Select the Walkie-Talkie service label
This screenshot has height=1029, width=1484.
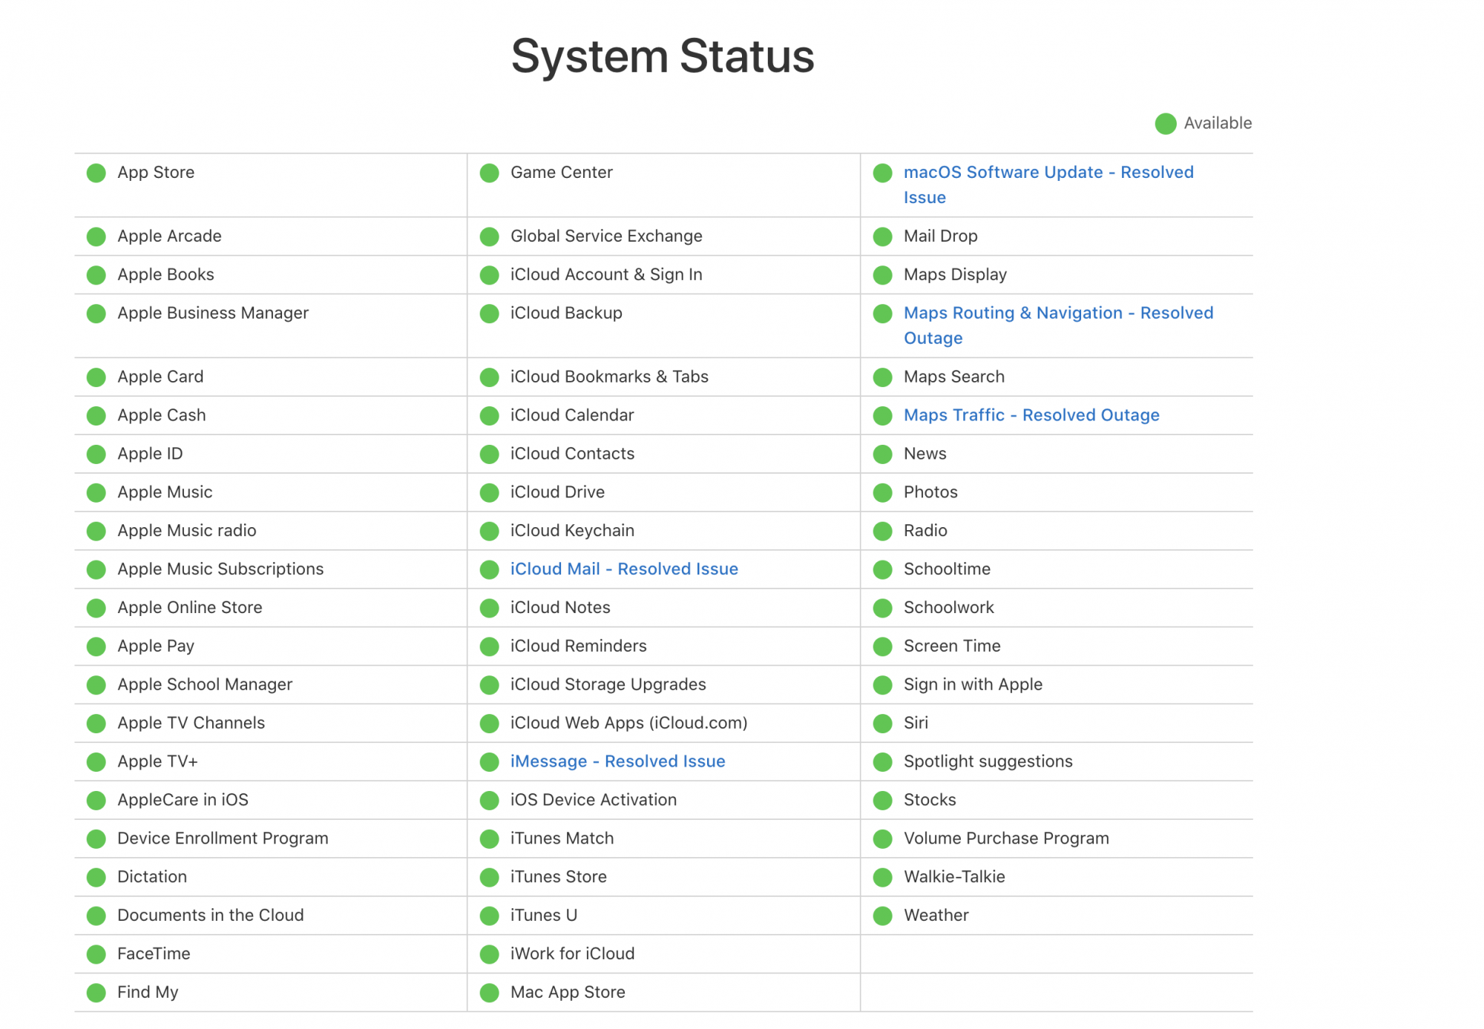pyautogui.click(x=954, y=877)
